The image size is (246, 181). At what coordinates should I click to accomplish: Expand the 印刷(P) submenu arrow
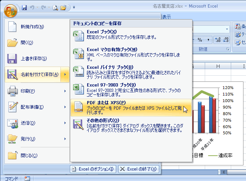pos(65,91)
